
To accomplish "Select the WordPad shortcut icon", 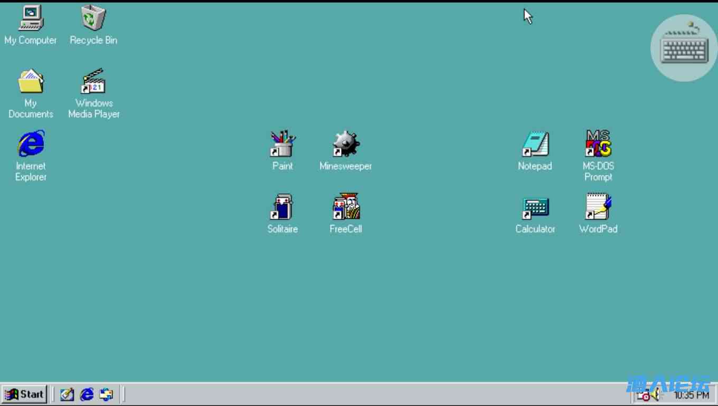I will 598,207.
